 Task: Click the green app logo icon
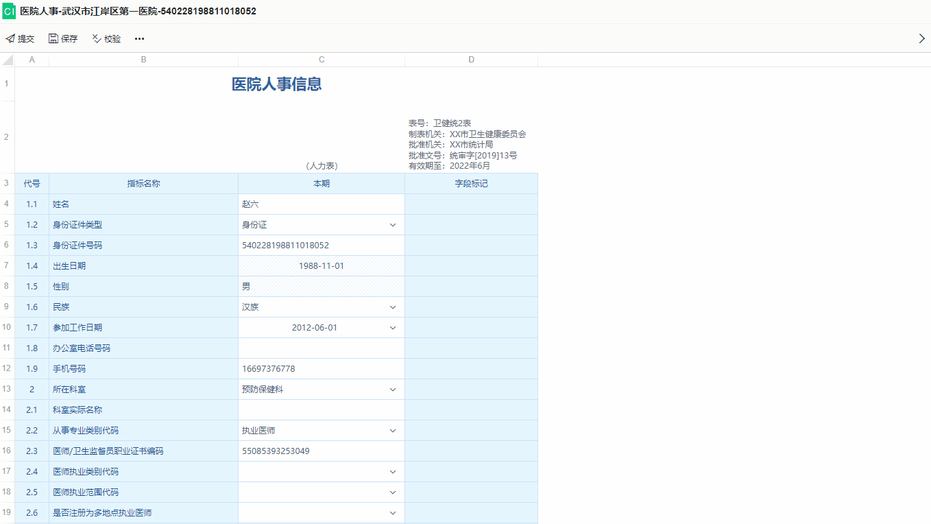point(9,12)
